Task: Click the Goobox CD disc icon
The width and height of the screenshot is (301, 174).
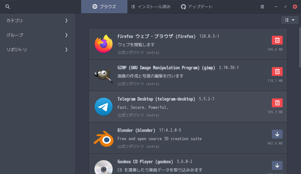Action: [x=104, y=167]
